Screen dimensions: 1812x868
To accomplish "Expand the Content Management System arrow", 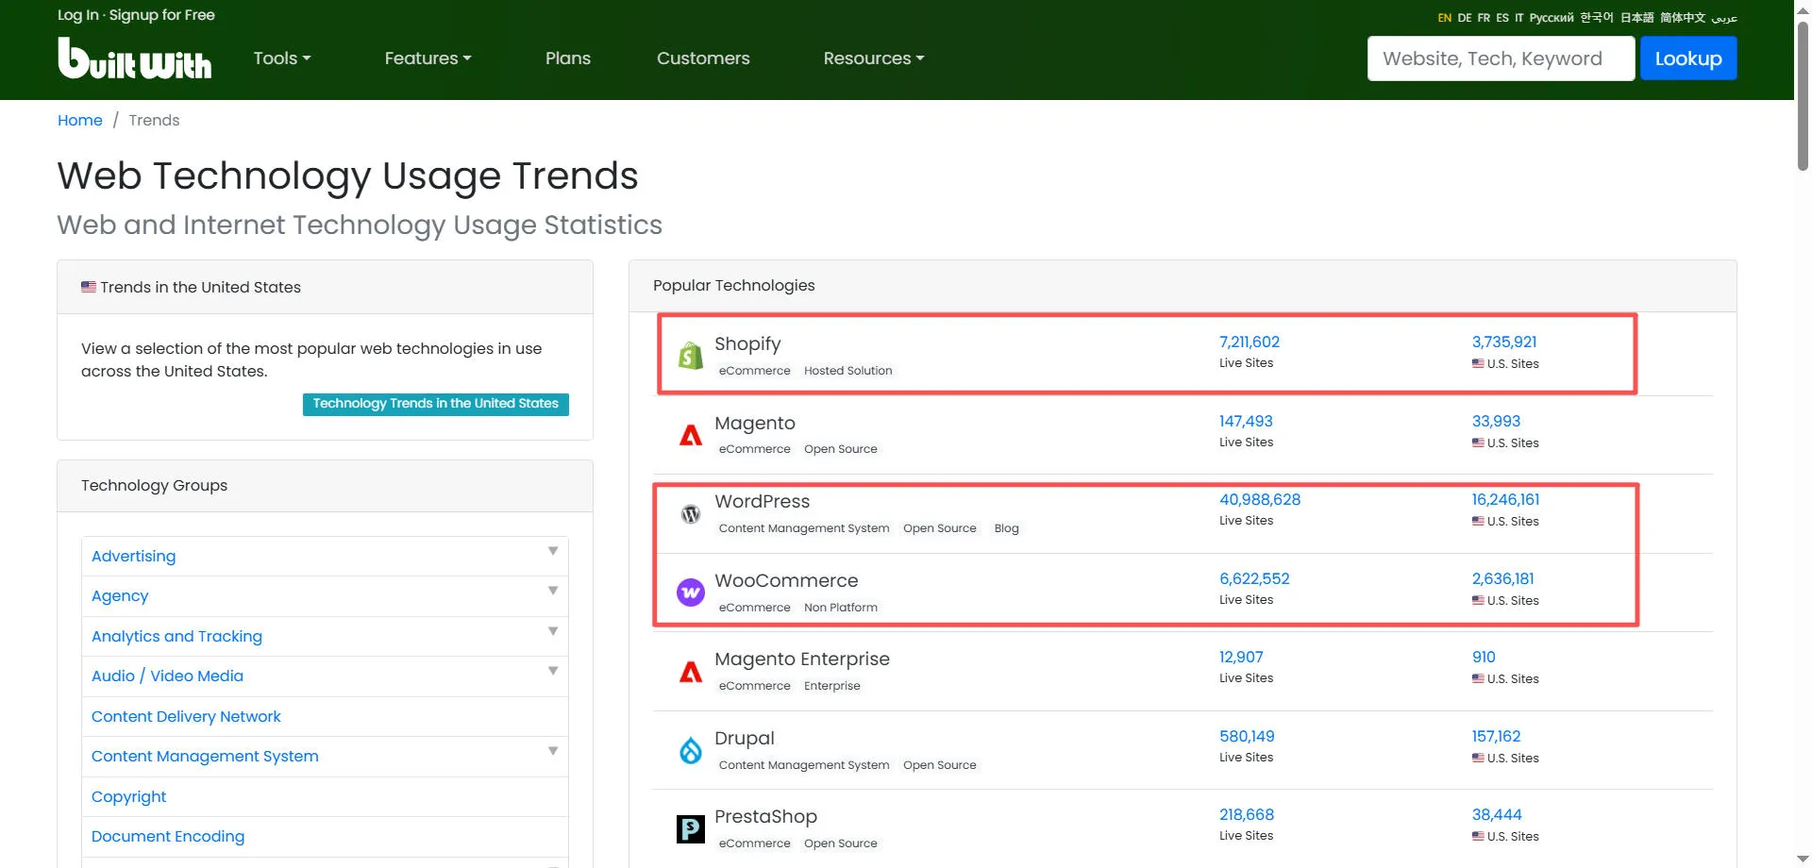I will point(553,751).
